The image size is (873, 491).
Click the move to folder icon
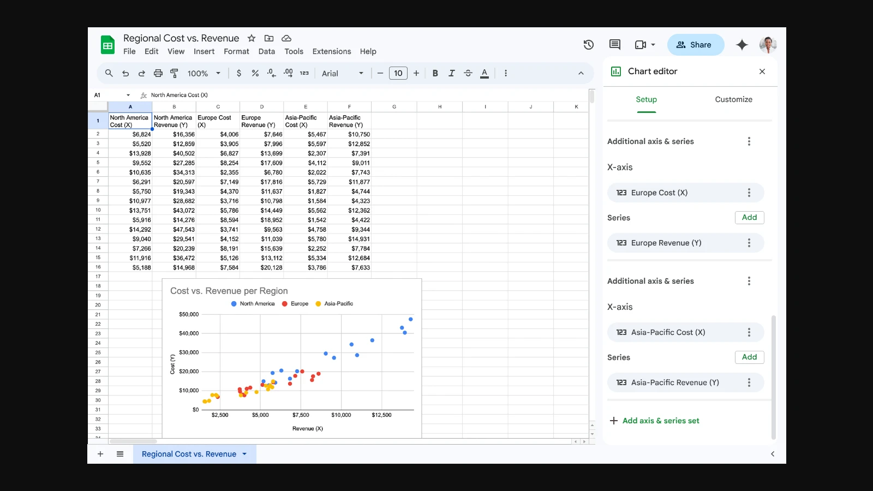tap(269, 38)
